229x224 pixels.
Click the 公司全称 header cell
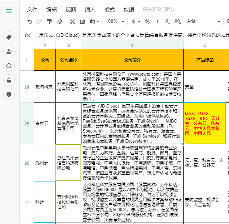click(68, 60)
